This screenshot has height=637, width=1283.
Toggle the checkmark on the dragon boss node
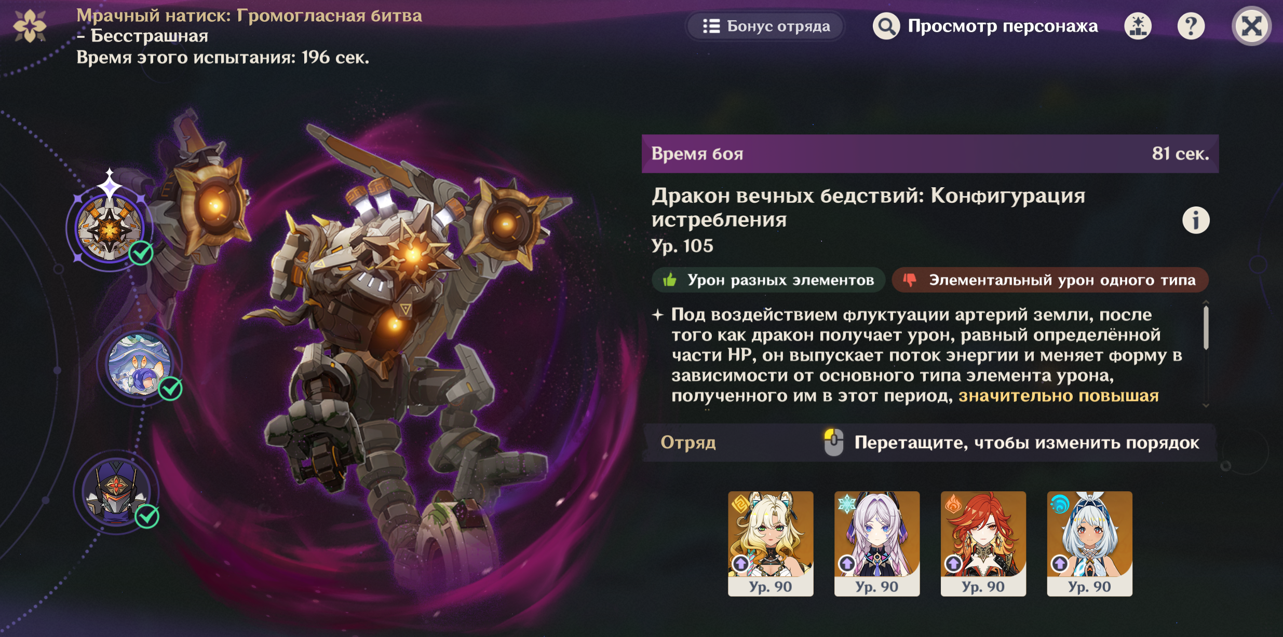(x=141, y=253)
